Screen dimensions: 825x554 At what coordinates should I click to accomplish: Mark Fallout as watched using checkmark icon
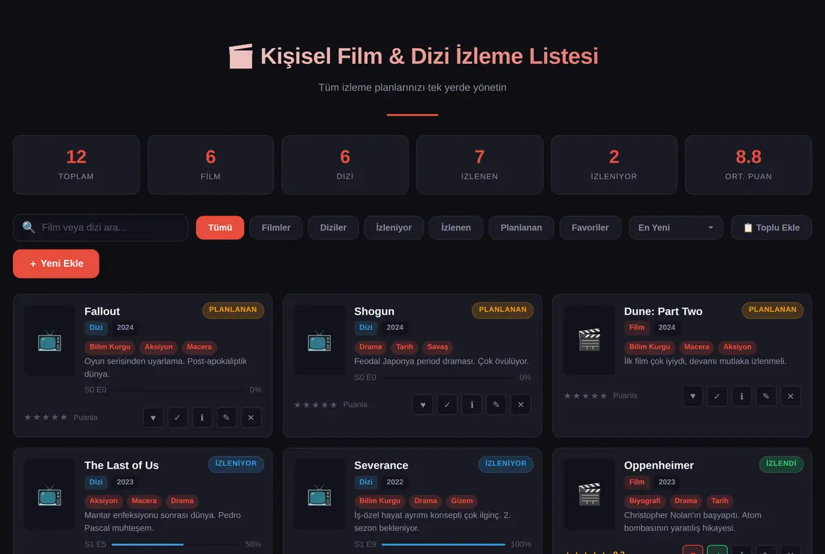pyautogui.click(x=177, y=417)
